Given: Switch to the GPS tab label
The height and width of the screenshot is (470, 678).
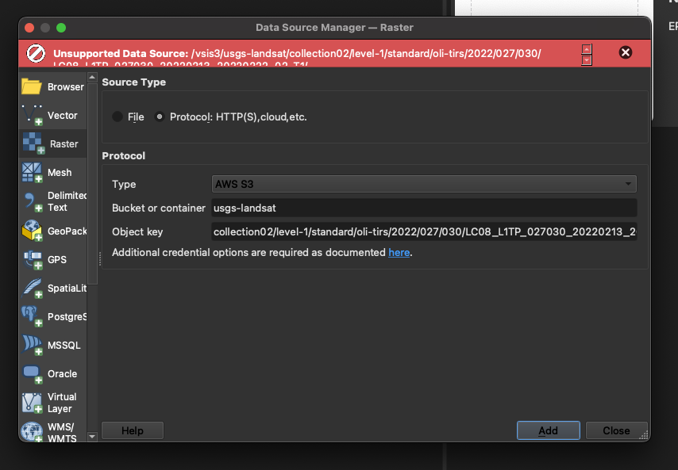Looking at the screenshot, I should (56, 259).
